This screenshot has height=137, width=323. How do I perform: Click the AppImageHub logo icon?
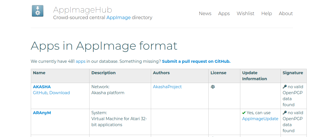click(x=38, y=11)
